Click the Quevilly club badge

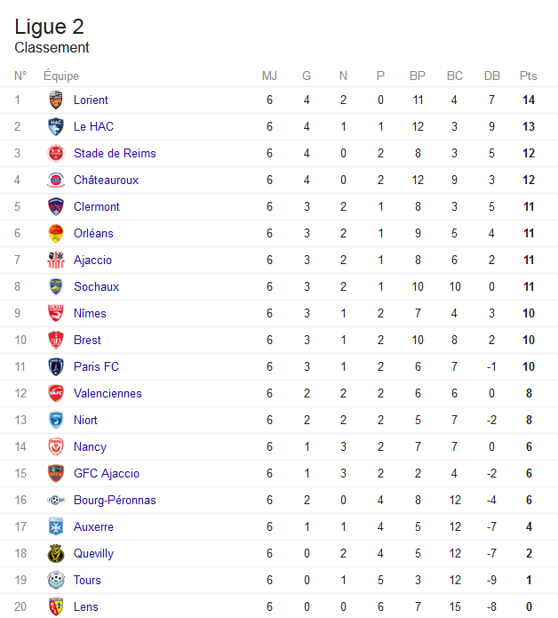(55, 553)
